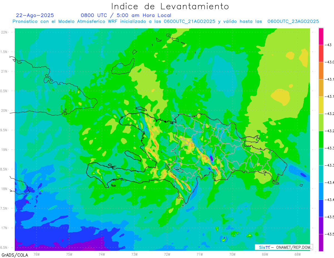Click the magenta swatch atop the color bar

point(321,36)
